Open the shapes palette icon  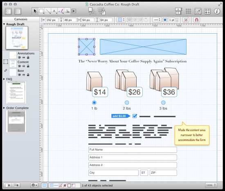click(x=207, y=11)
